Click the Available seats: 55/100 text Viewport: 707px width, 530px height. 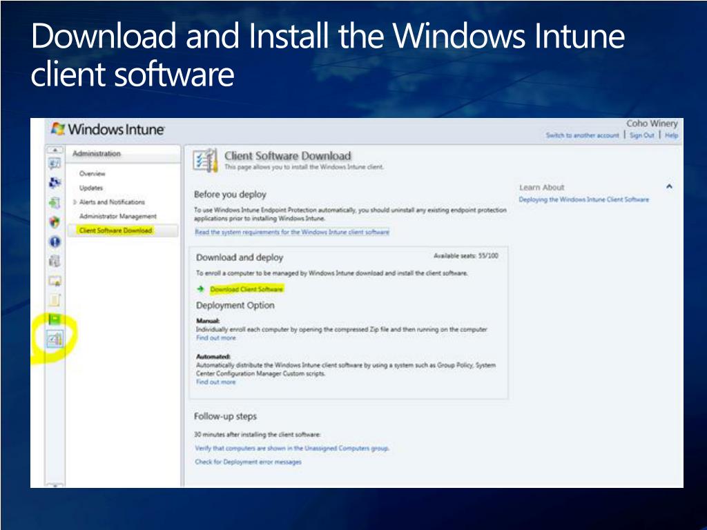coord(466,255)
